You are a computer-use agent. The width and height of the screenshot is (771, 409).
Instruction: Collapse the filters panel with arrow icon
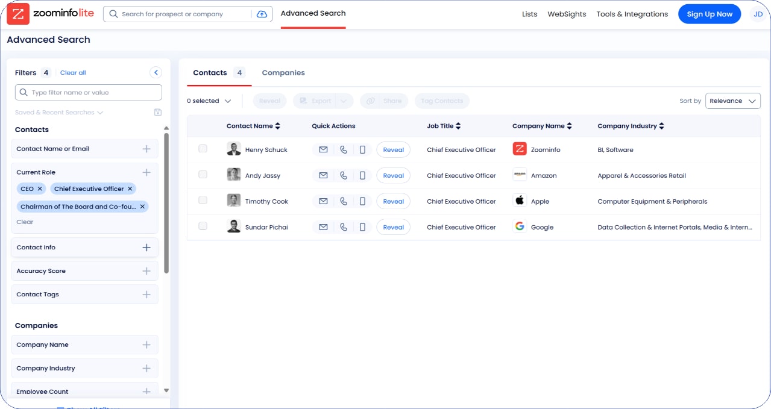tap(156, 73)
